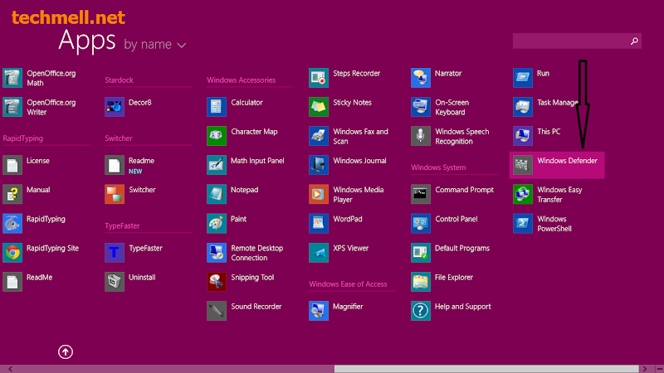Open the Switcher app icon
Image resolution: width=664 pixels, height=373 pixels.
pos(115,195)
